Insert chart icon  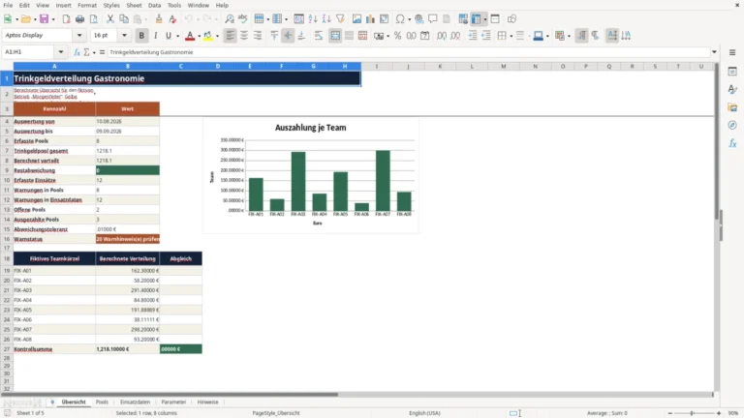pos(371,19)
